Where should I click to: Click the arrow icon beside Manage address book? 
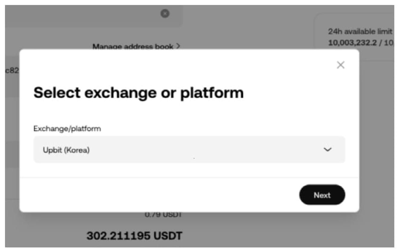[178, 46]
